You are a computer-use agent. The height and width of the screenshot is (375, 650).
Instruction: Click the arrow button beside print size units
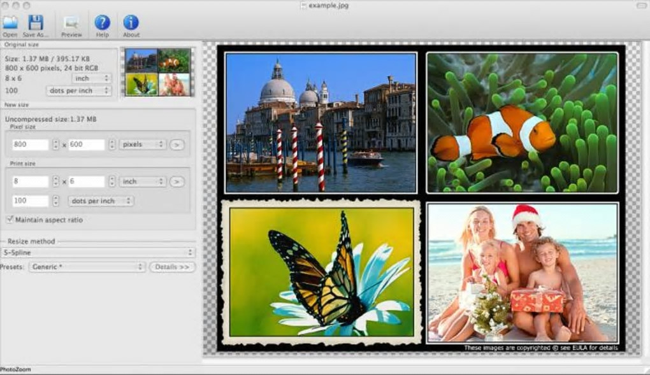pyautogui.click(x=177, y=181)
